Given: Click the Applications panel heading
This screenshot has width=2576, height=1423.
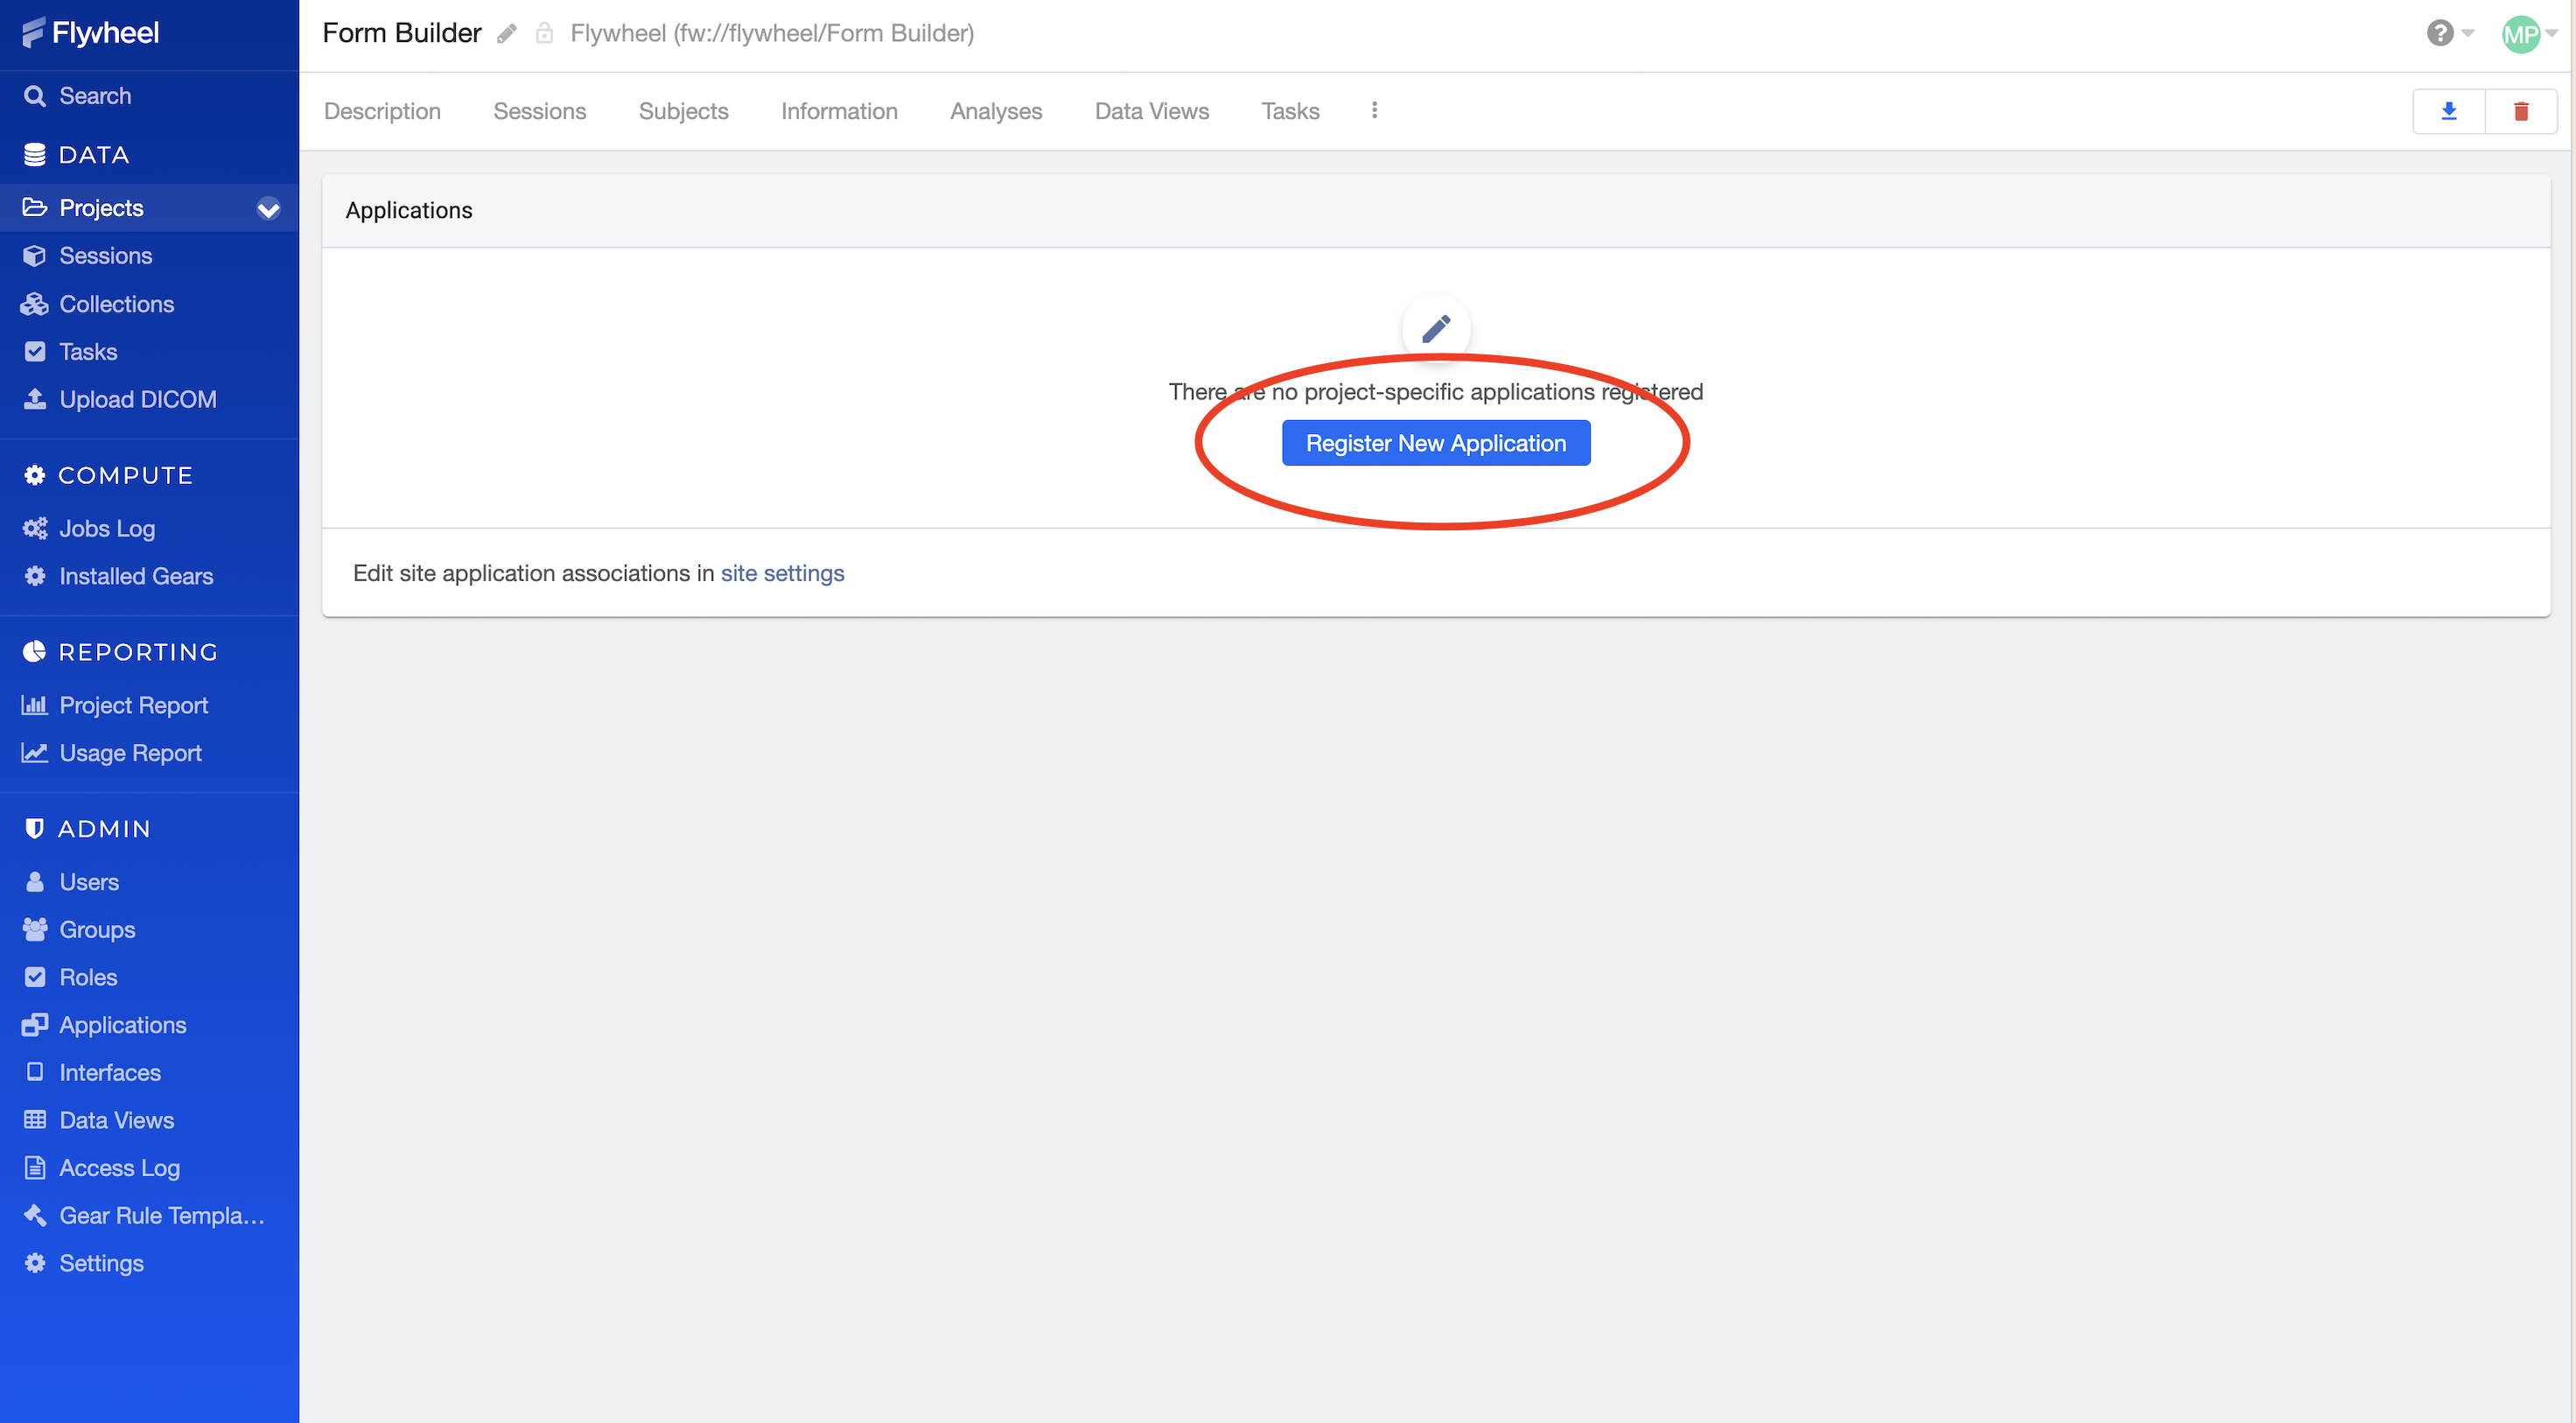Looking at the screenshot, I should 409,210.
